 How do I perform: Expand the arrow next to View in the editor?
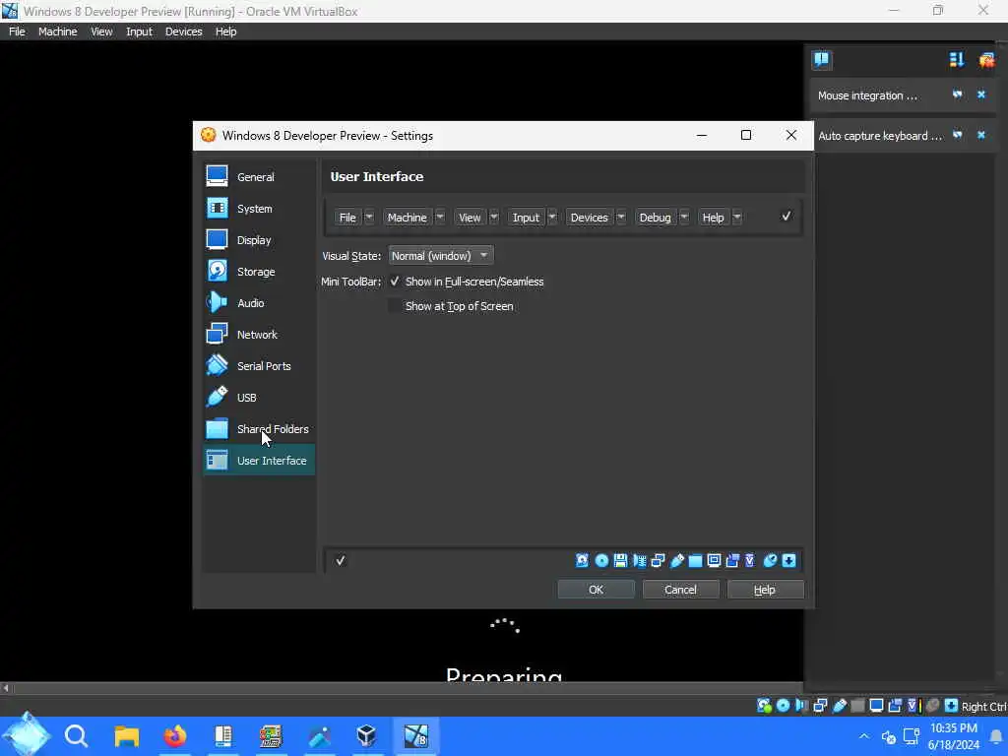[494, 218]
